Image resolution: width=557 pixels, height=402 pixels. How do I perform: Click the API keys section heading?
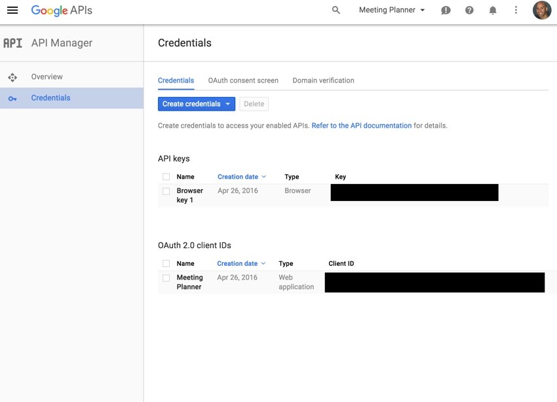[x=174, y=158]
